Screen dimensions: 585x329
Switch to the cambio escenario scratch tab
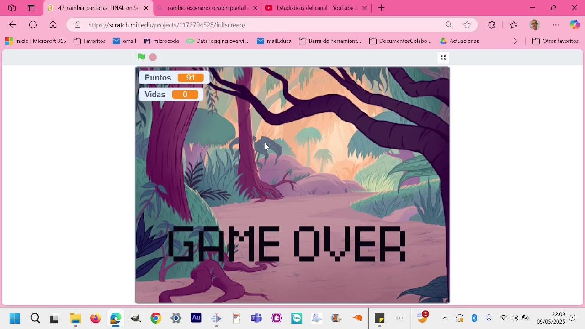pos(208,8)
